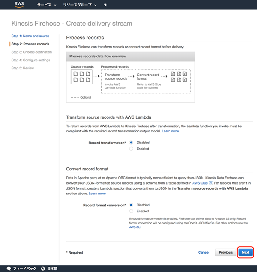Click the pin star icon in header
257x272 pixels.
pyautogui.click(x=105, y=5)
